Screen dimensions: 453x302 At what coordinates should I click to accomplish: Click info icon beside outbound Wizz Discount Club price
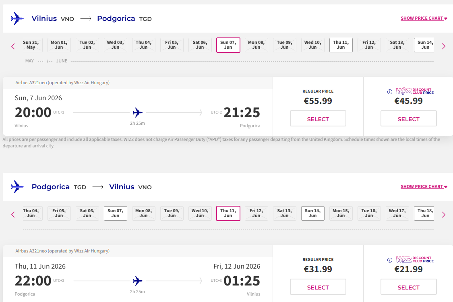point(389,92)
